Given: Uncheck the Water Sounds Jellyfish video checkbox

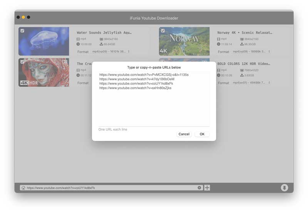Looking at the screenshot, I should 22,31.
